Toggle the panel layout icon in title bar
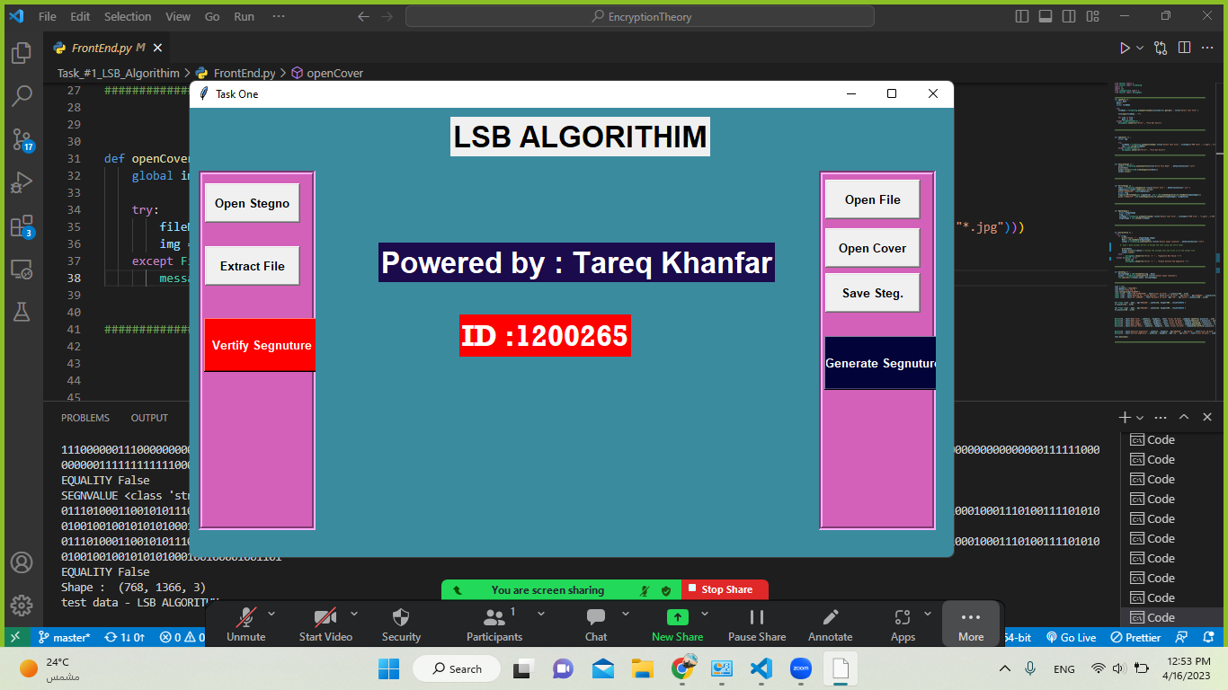Screen dimensions: 1228x690 click(x=1046, y=16)
